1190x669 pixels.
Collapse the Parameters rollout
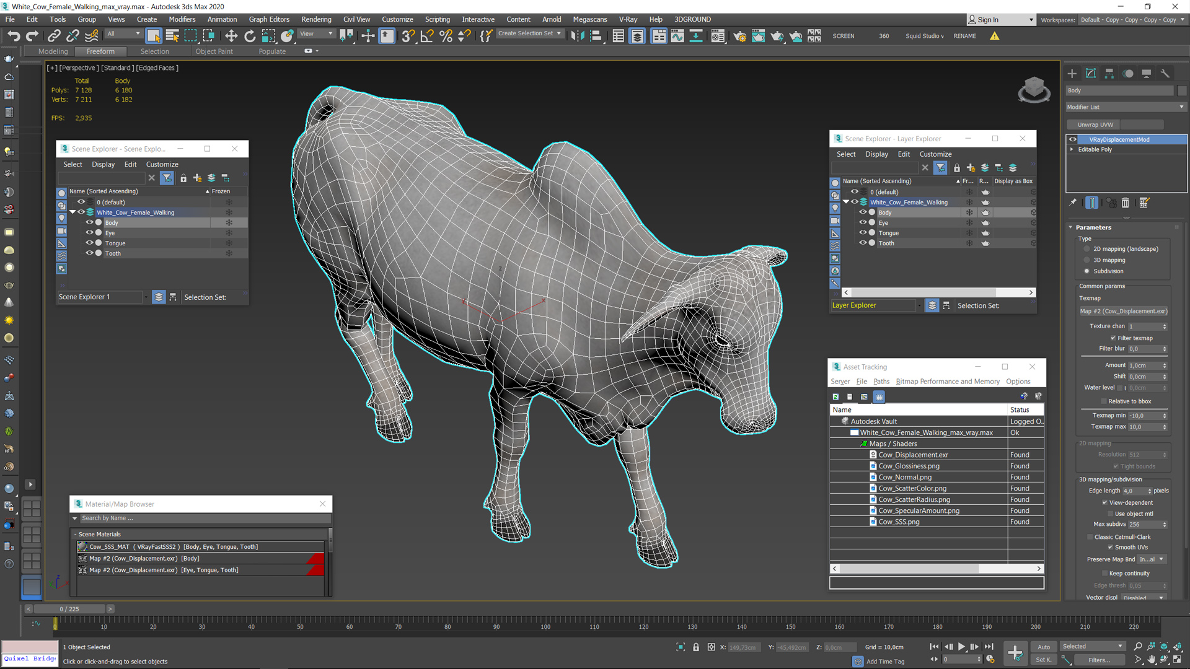[x=1070, y=227]
